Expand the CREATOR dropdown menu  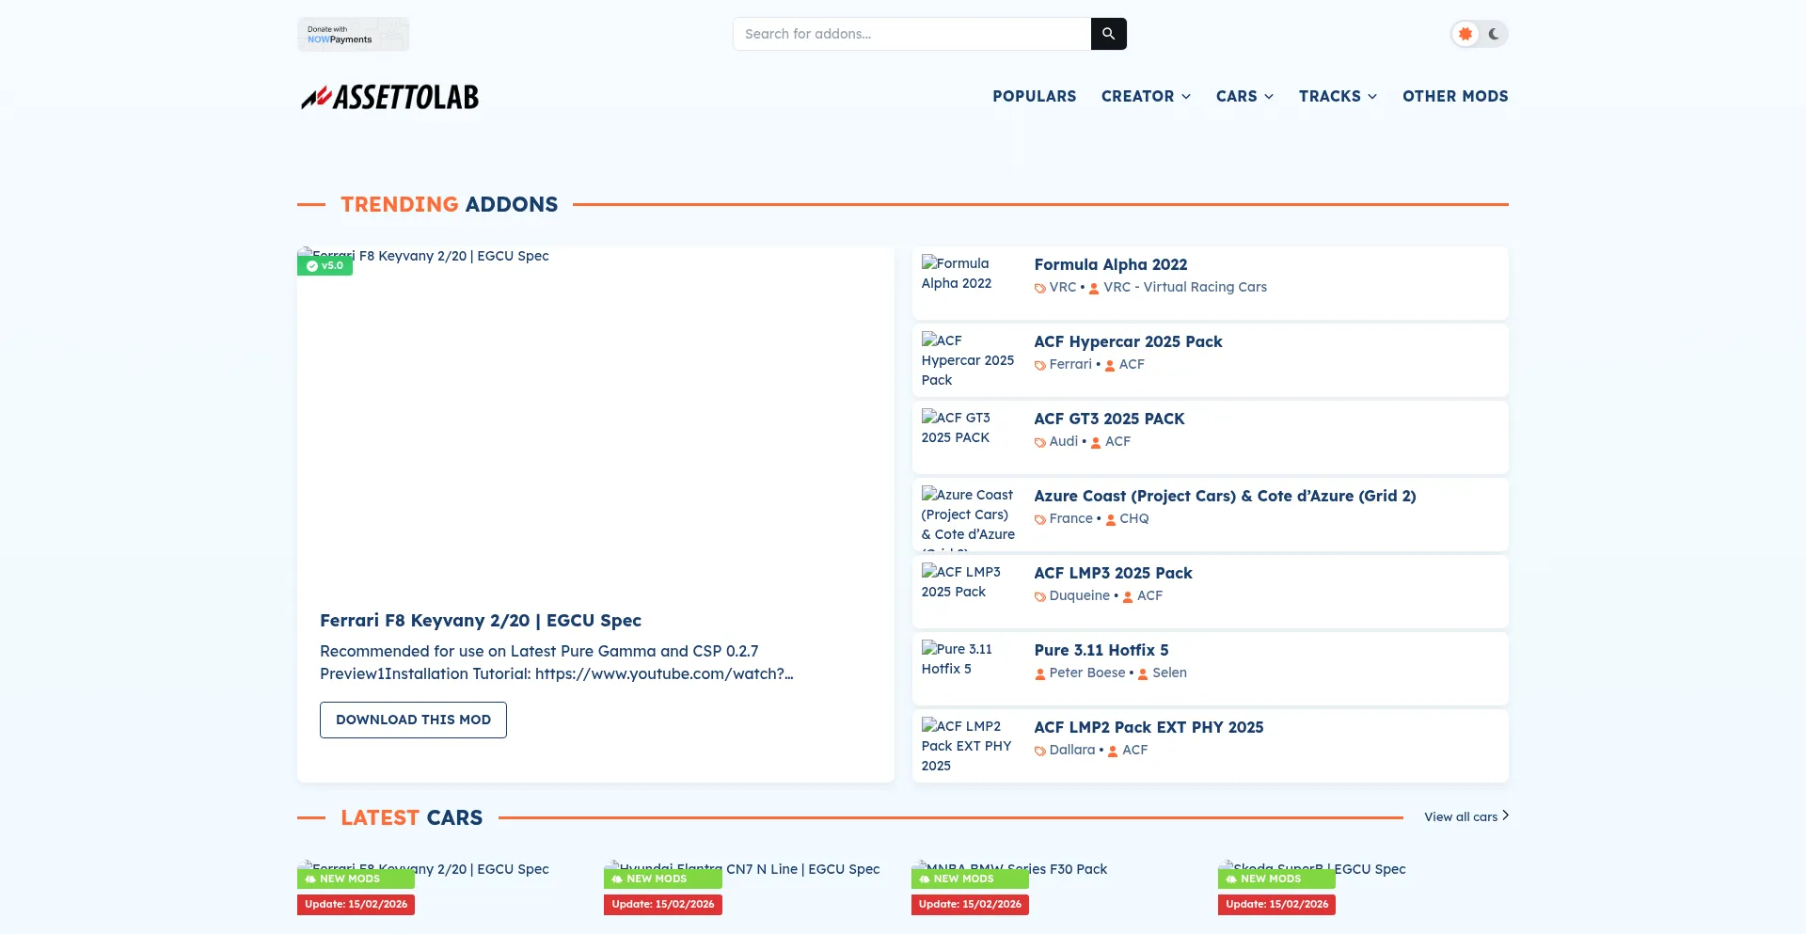point(1146,96)
